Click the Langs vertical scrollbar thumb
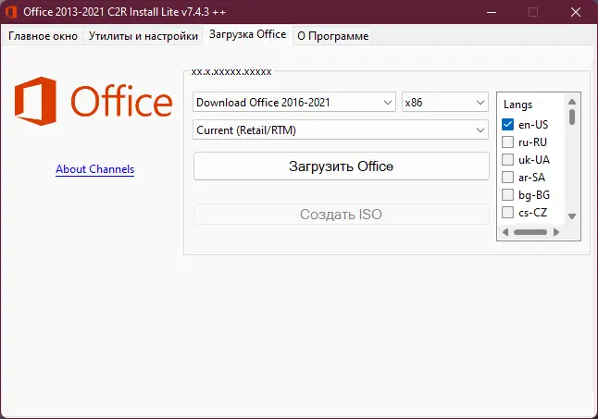This screenshot has height=419, width=598. coord(572,117)
